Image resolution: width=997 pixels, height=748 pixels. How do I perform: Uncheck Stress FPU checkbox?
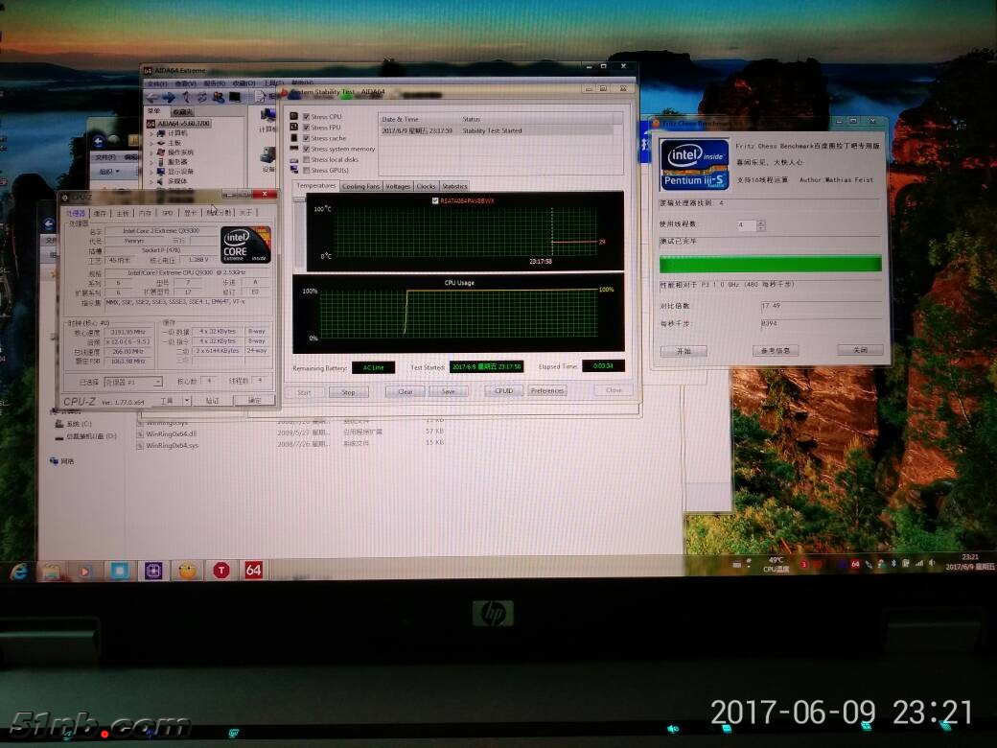point(307,128)
